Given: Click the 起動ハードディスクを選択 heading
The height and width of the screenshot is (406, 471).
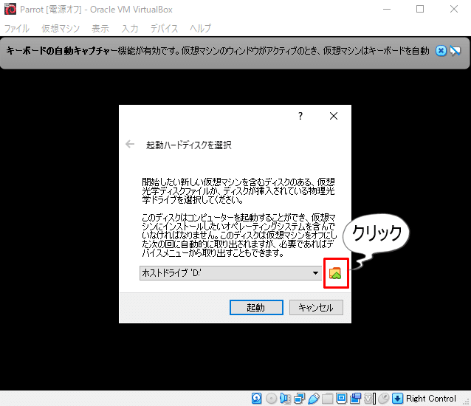Looking at the screenshot, I should [x=189, y=145].
